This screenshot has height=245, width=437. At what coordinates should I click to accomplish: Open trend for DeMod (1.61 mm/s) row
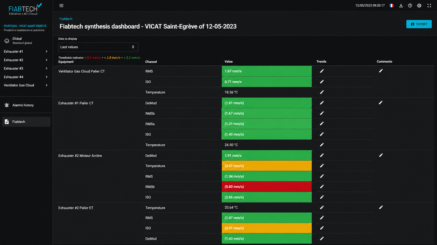tap(322, 103)
